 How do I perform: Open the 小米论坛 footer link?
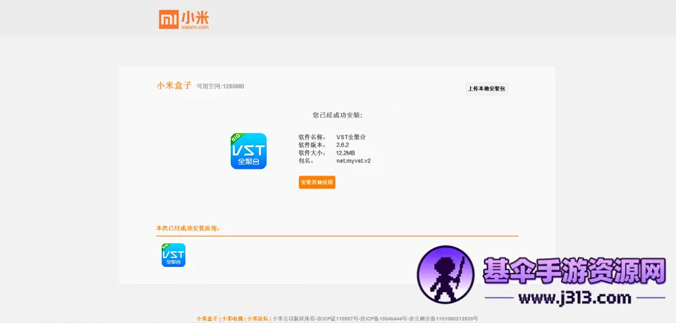pyautogui.click(x=258, y=319)
